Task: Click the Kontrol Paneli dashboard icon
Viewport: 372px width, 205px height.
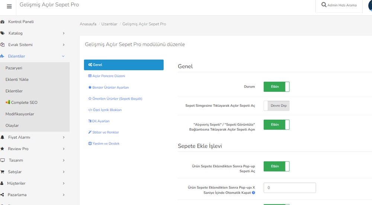Action: 2,22
